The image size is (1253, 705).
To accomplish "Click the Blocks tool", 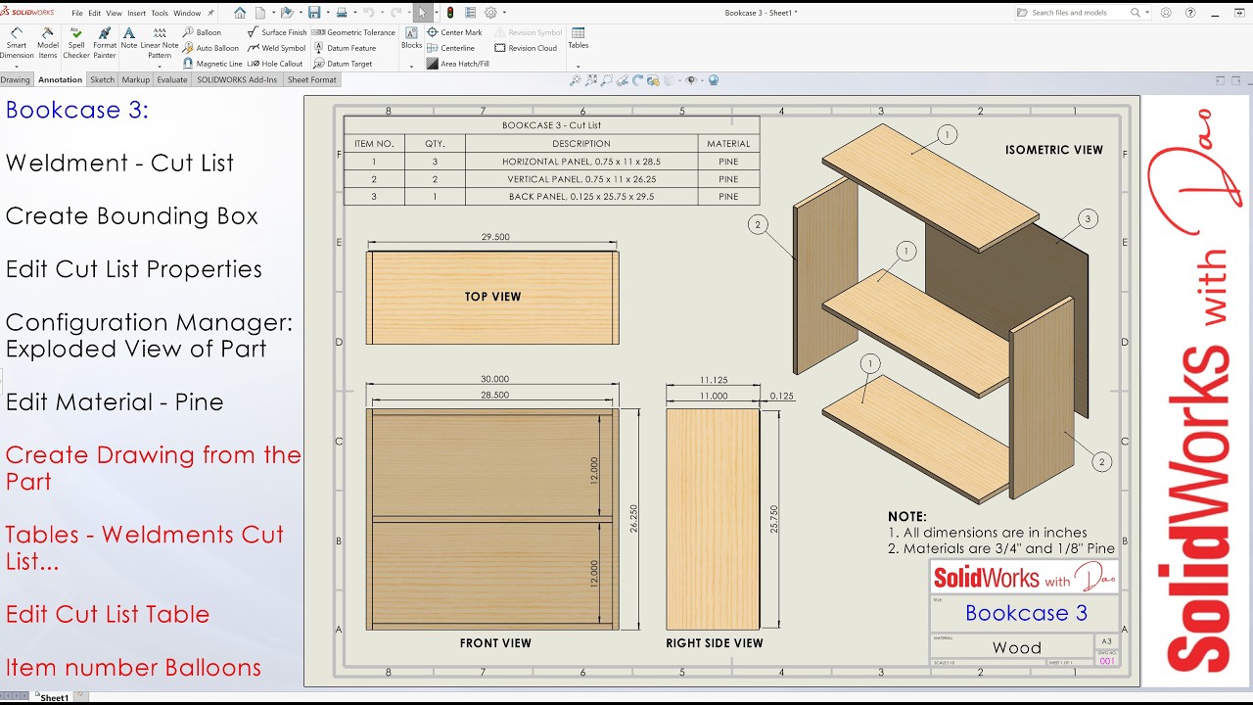I will tap(411, 38).
